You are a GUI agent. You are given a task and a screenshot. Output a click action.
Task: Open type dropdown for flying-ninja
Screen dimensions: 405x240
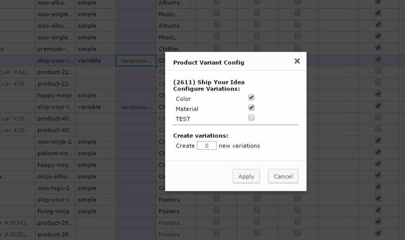click(x=110, y=211)
